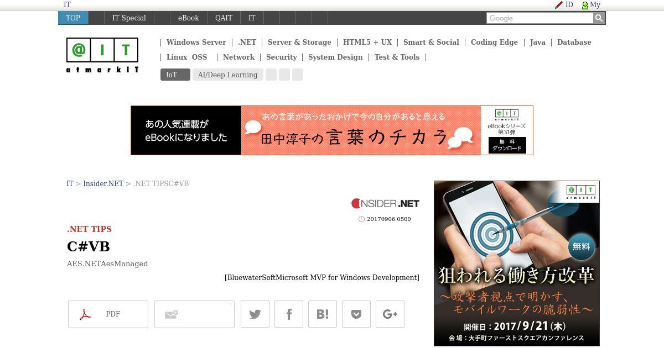This screenshot has height=348, width=664.
Task: Bookmark with Hatena B! button
Action: point(323,314)
